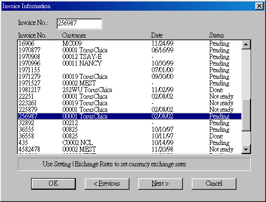The height and width of the screenshot is (202, 266).
Task: Click Done status of invoice 1981217
Action: 216,90
